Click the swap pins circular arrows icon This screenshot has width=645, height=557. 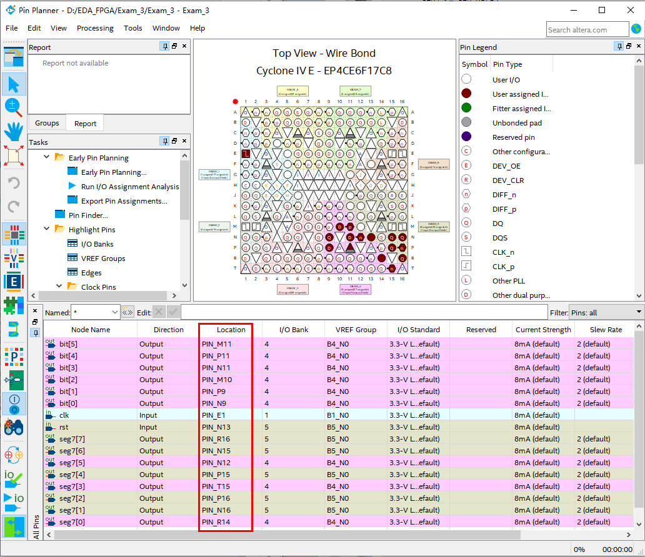pyautogui.click(x=14, y=455)
